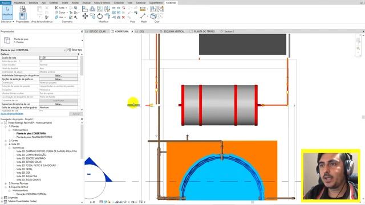Click Editar for Opções de exibição de gráficos
The height and width of the screenshot is (205, 365).
point(58,79)
